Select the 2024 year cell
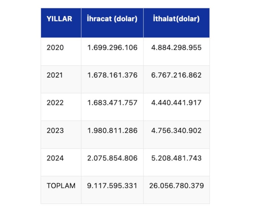The width and height of the screenshot is (255, 206). 55,158
